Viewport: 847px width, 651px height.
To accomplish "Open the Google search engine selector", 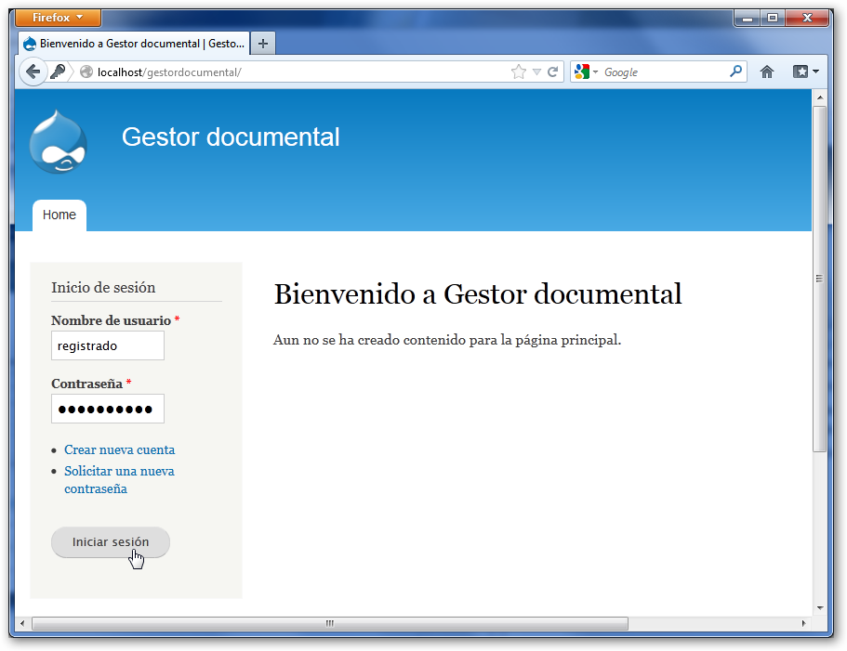I will (x=586, y=72).
